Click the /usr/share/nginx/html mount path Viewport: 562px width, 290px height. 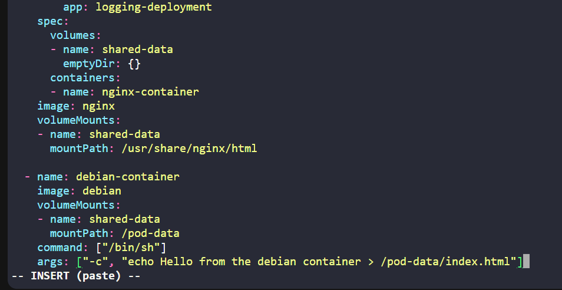(x=189, y=149)
